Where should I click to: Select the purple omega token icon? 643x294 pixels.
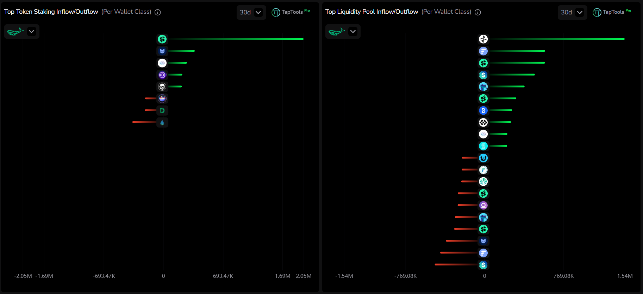coord(483,205)
